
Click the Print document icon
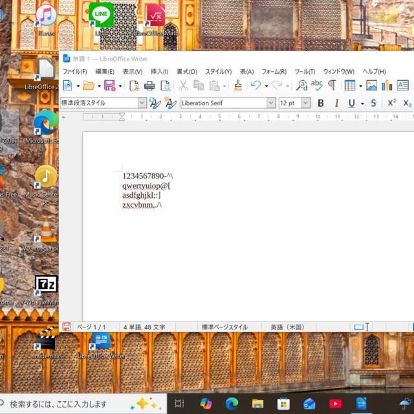pyautogui.click(x=149, y=85)
